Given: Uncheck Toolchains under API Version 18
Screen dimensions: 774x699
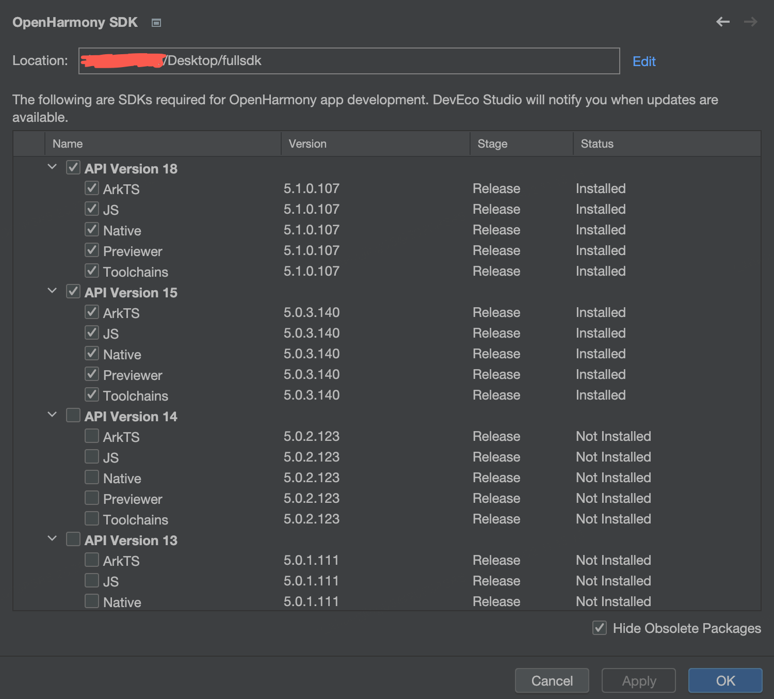Looking at the screenshot, I should (92, 271).
